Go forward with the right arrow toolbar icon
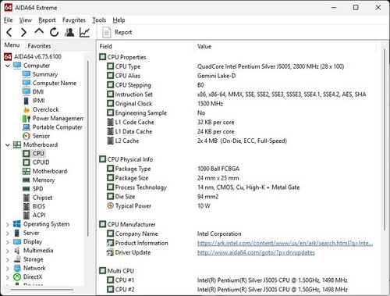The width and height of the screenshot is (390, 296). click(x=23, y=32)
